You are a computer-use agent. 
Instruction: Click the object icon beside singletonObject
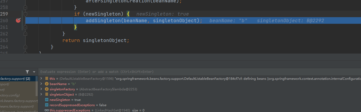click(47, 95)
